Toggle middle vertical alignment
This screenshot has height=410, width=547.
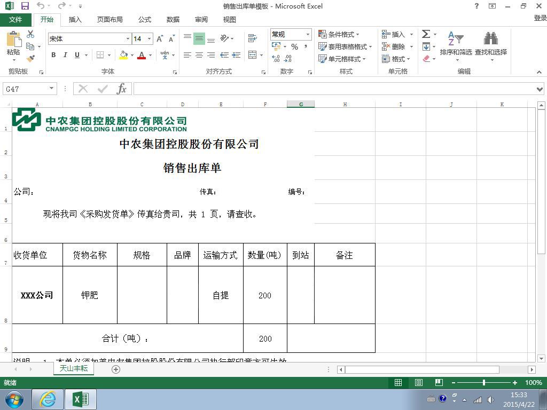(199, 38)
